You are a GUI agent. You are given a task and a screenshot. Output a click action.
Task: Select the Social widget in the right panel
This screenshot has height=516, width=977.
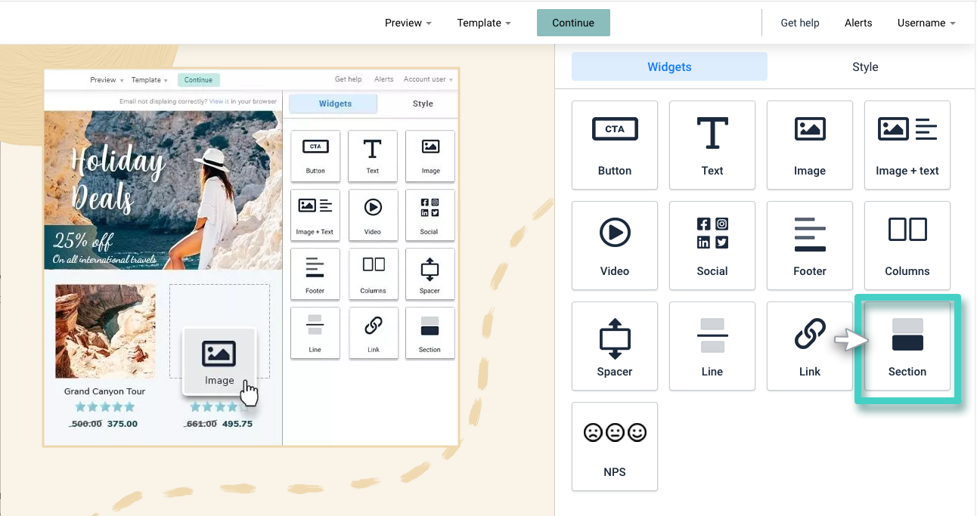pyautogui.click(x=712, y=246)
